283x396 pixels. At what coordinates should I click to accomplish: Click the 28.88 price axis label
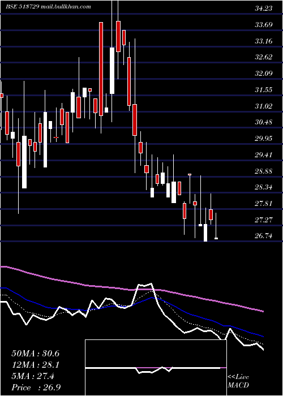coord(264,171)
